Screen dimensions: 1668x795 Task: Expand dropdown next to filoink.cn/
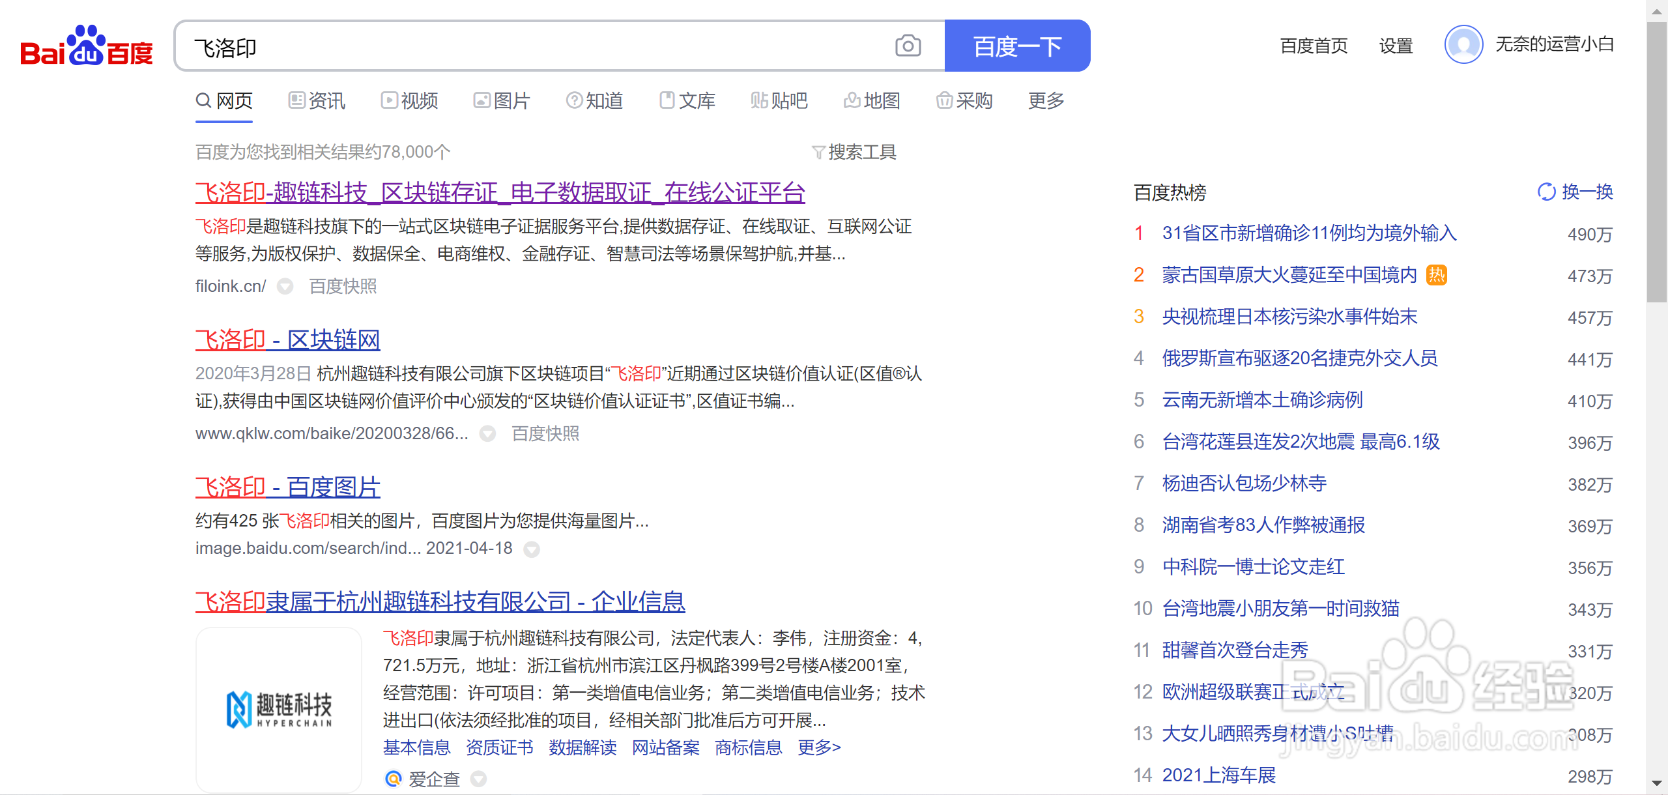(x=285, y=286)
